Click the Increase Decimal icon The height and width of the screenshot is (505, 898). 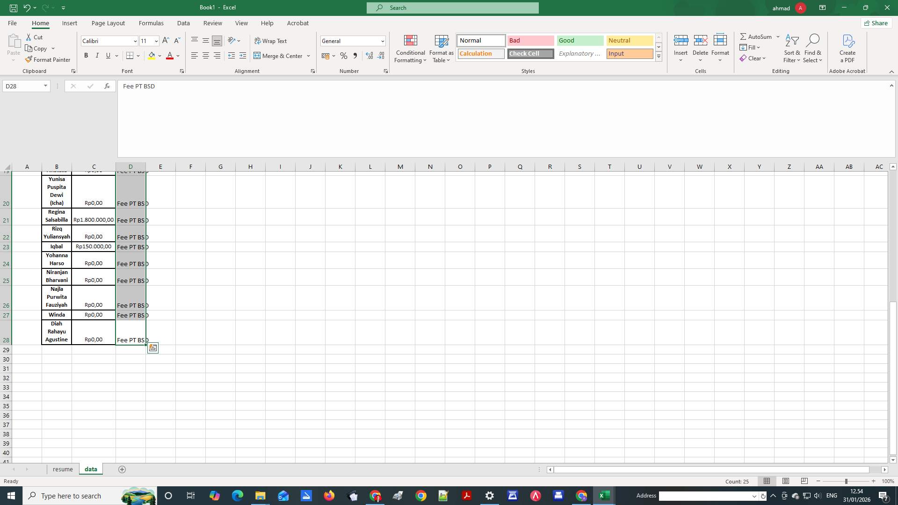click(369, 56)
